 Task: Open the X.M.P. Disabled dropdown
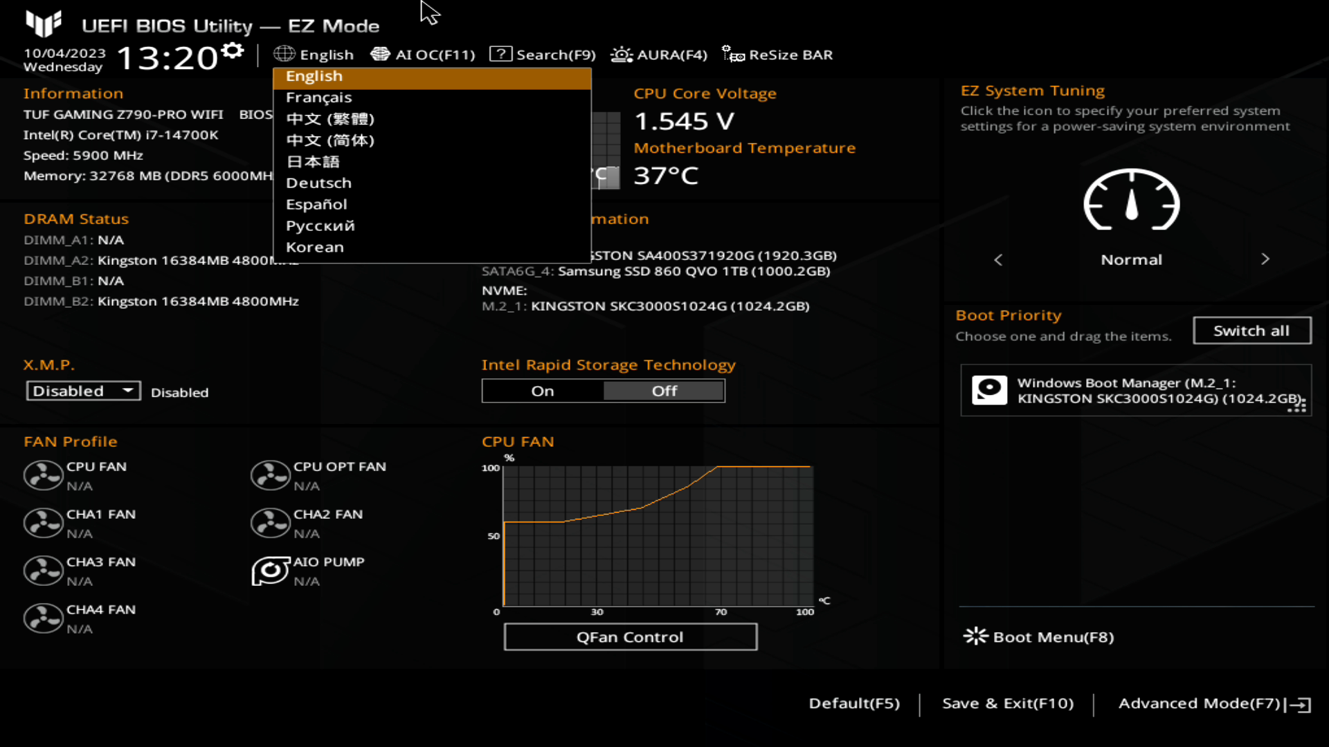click(84, 391)
